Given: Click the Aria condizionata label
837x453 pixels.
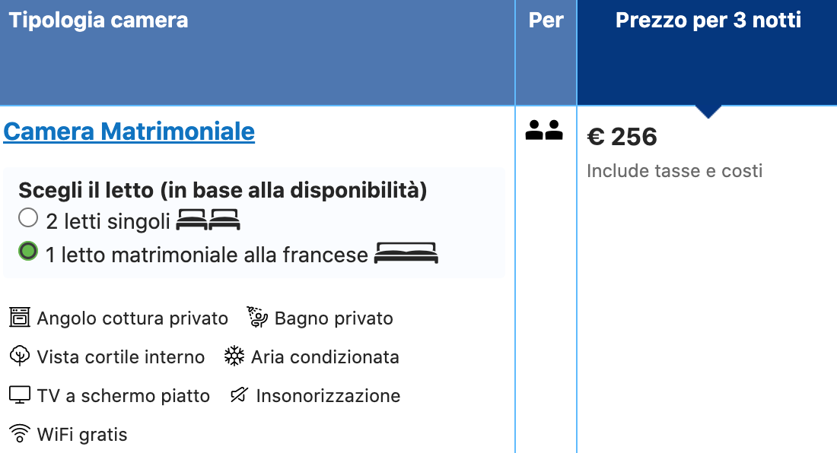Looking at the screenshot, I should pyautogui.click(x=325, y=357).
